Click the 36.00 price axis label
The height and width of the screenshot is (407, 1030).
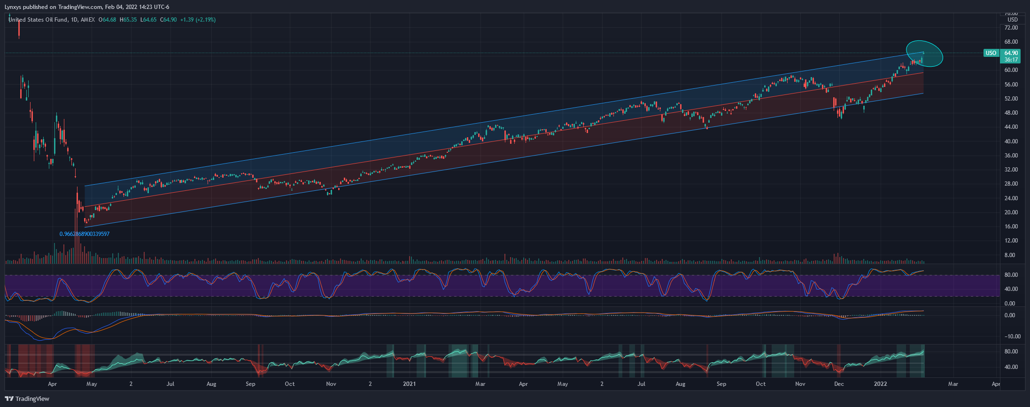coord(1011,156)
